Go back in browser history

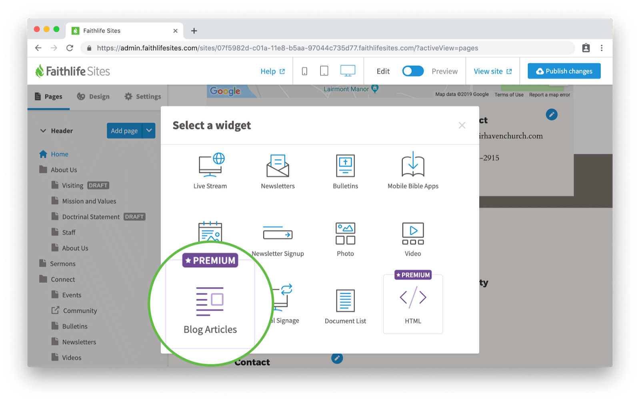point(38,48)
